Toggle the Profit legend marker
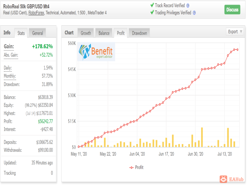The image size is (247, 185). click(x=132, y=168)
